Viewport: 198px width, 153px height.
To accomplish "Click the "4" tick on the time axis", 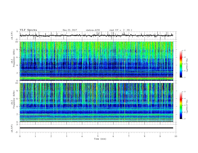I will pyautogui.click(x=82, y=136).
